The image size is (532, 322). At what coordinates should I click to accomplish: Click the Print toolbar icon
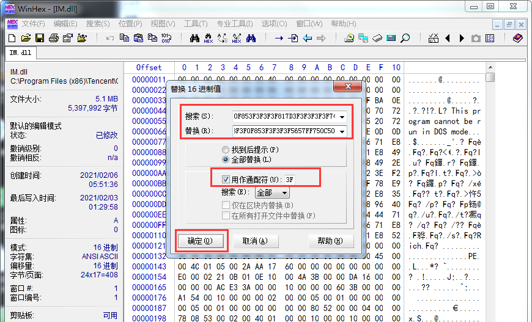pos(54,38)
